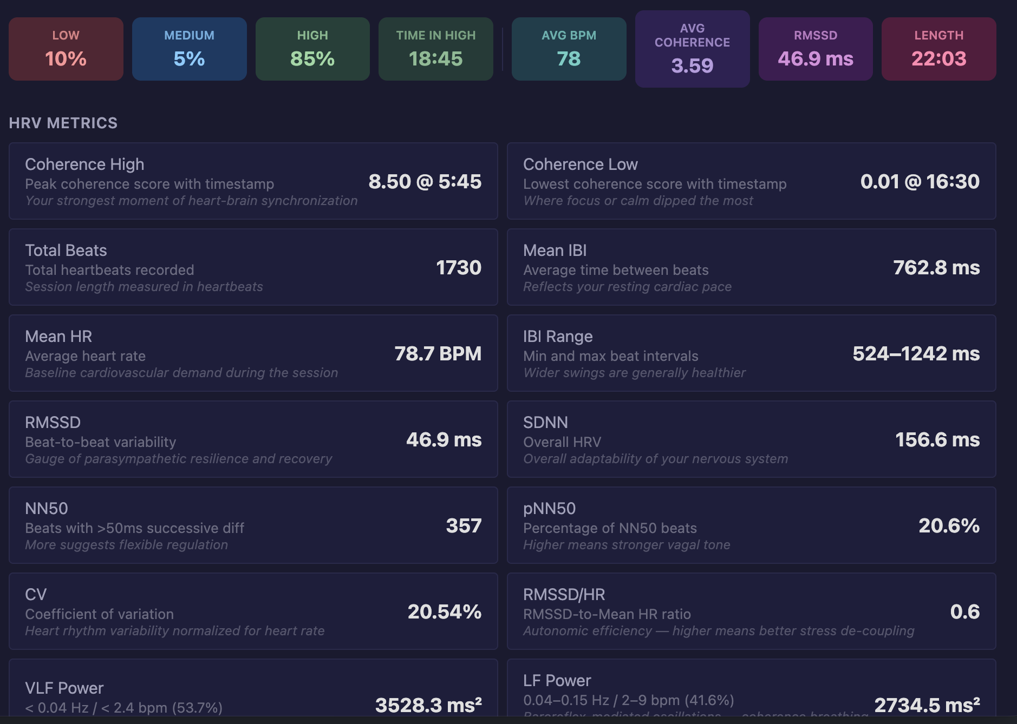Image resolution: width=1017 pixels, height=724 pixels.
Task: Click the LOW 10% stat card
Action: click(x=66, y=49)
